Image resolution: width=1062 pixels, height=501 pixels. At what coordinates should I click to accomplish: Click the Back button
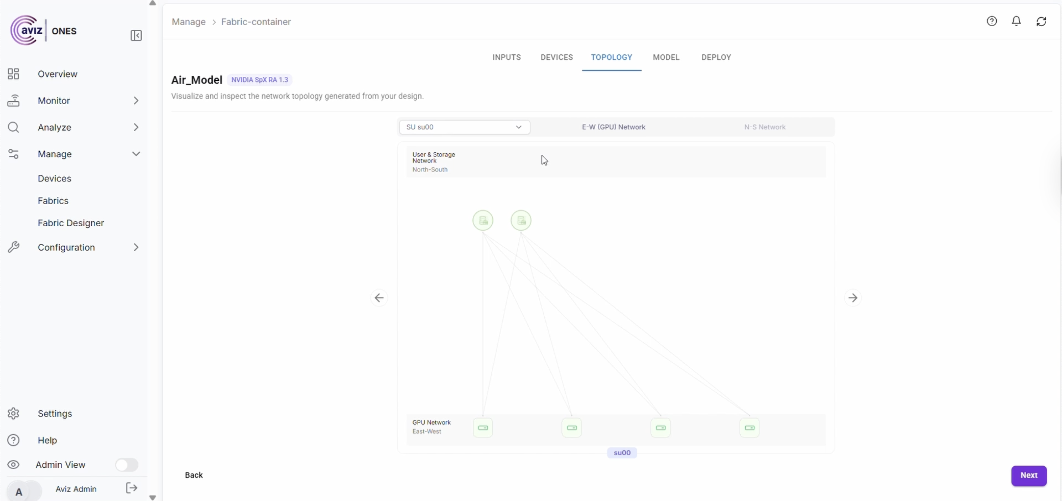194,475
